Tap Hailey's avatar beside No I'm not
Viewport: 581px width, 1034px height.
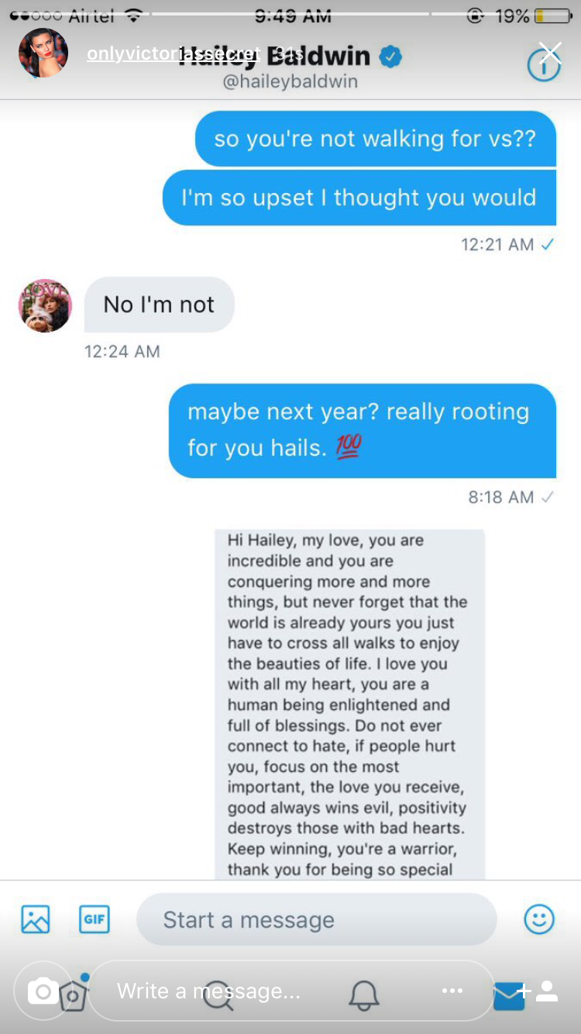[45, 306]
